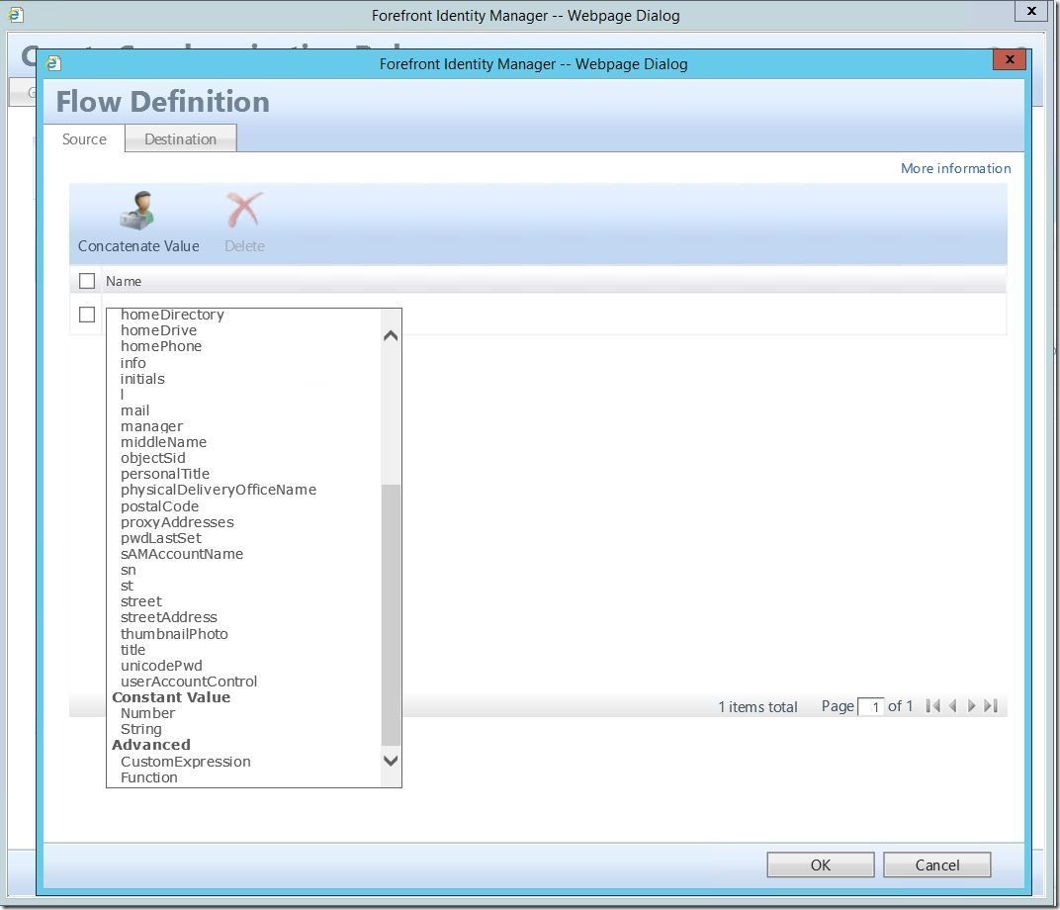Select unicodePwd attribute
Viewport: 1060px width, 910px height.
point(161,666)
